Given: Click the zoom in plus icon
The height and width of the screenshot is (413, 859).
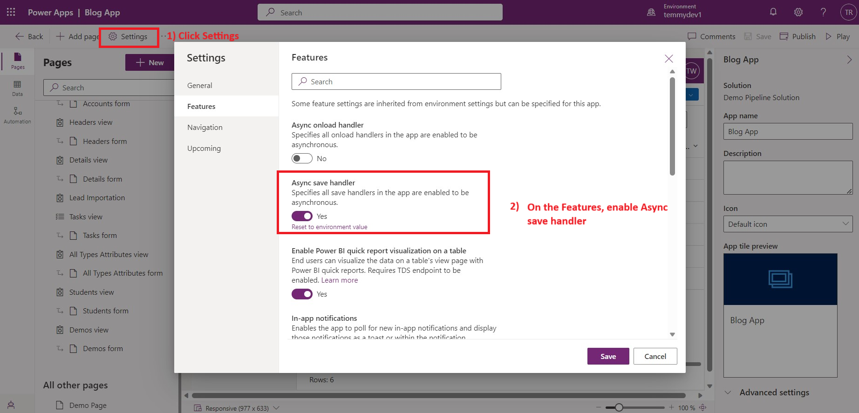Looking at the screenshot, I should pos(671,407).
